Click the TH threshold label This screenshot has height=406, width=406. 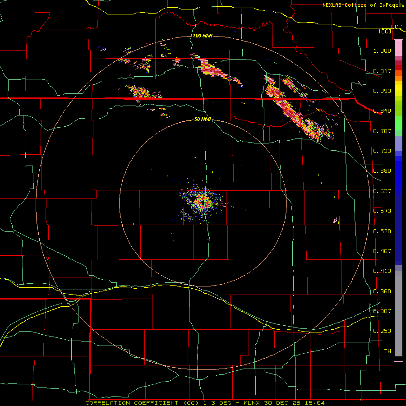tap(388, 351)
